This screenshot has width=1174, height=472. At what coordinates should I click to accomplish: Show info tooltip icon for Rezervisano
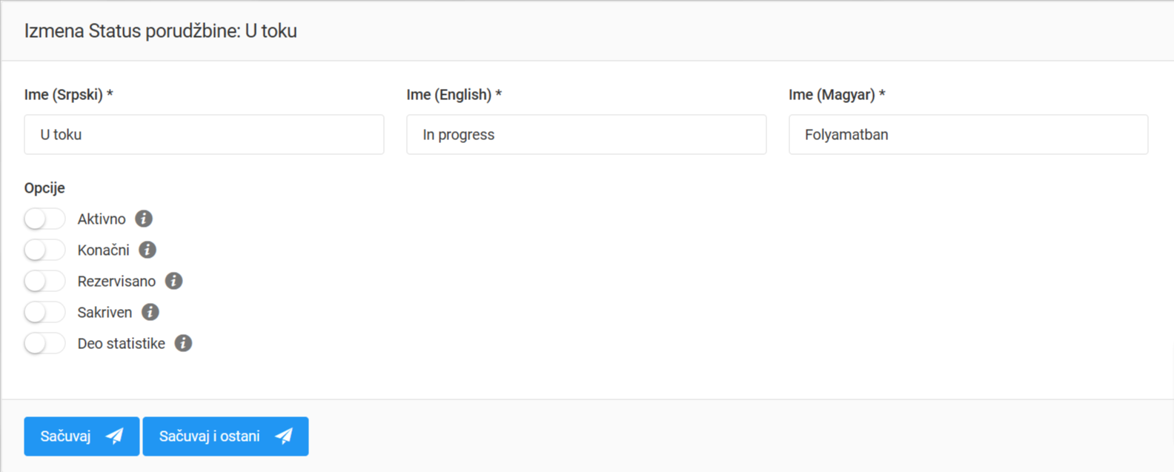(x=173, y=281)
